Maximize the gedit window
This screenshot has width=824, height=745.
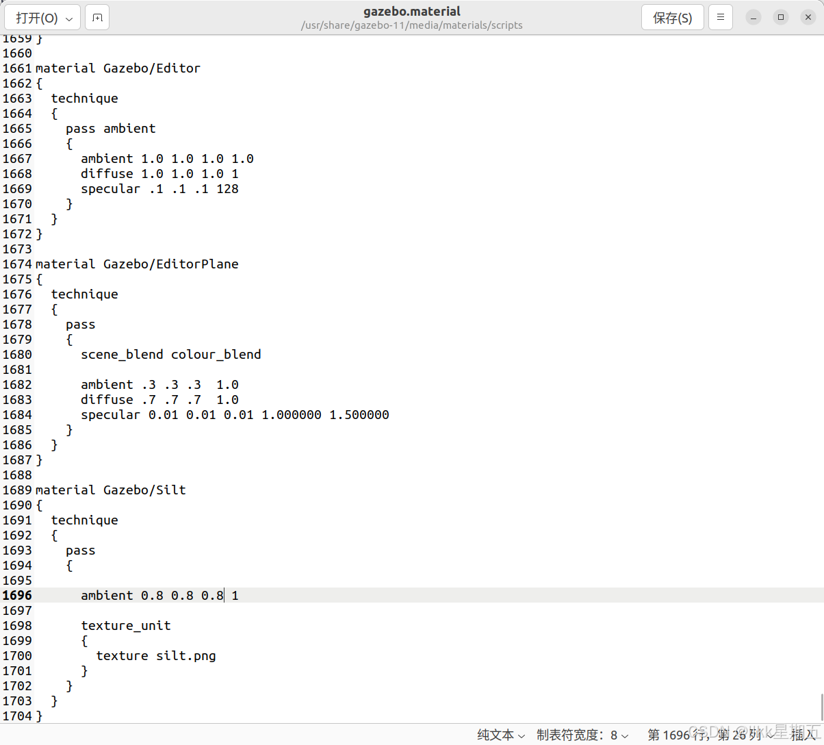[781, 18]
